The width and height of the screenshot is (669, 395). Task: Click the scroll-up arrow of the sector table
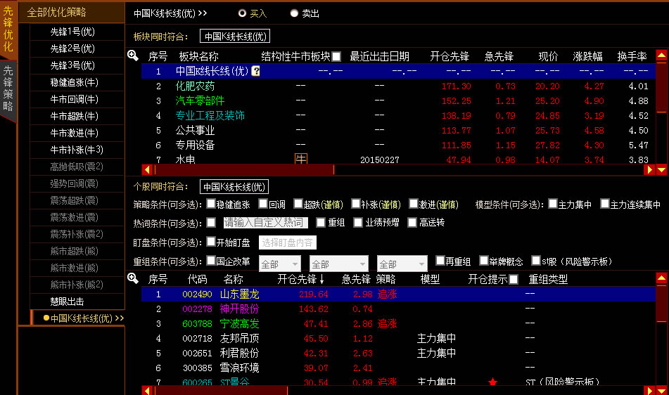(661, 56)
